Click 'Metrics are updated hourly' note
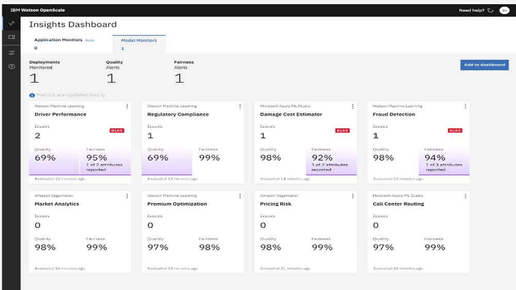 pos(71,95)
